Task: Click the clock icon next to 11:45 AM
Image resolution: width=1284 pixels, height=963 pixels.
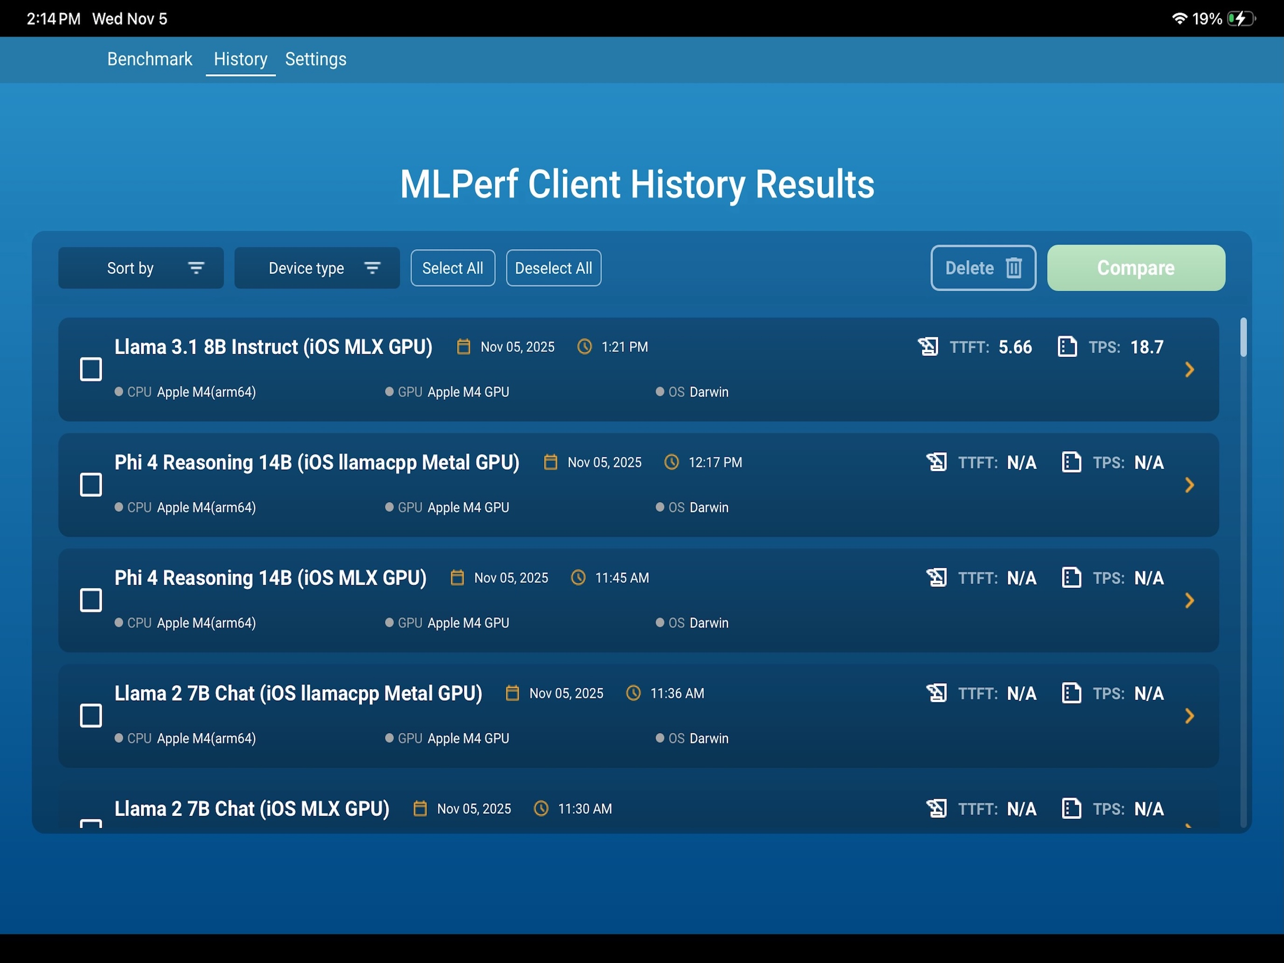Action: [x=578, y=578]
